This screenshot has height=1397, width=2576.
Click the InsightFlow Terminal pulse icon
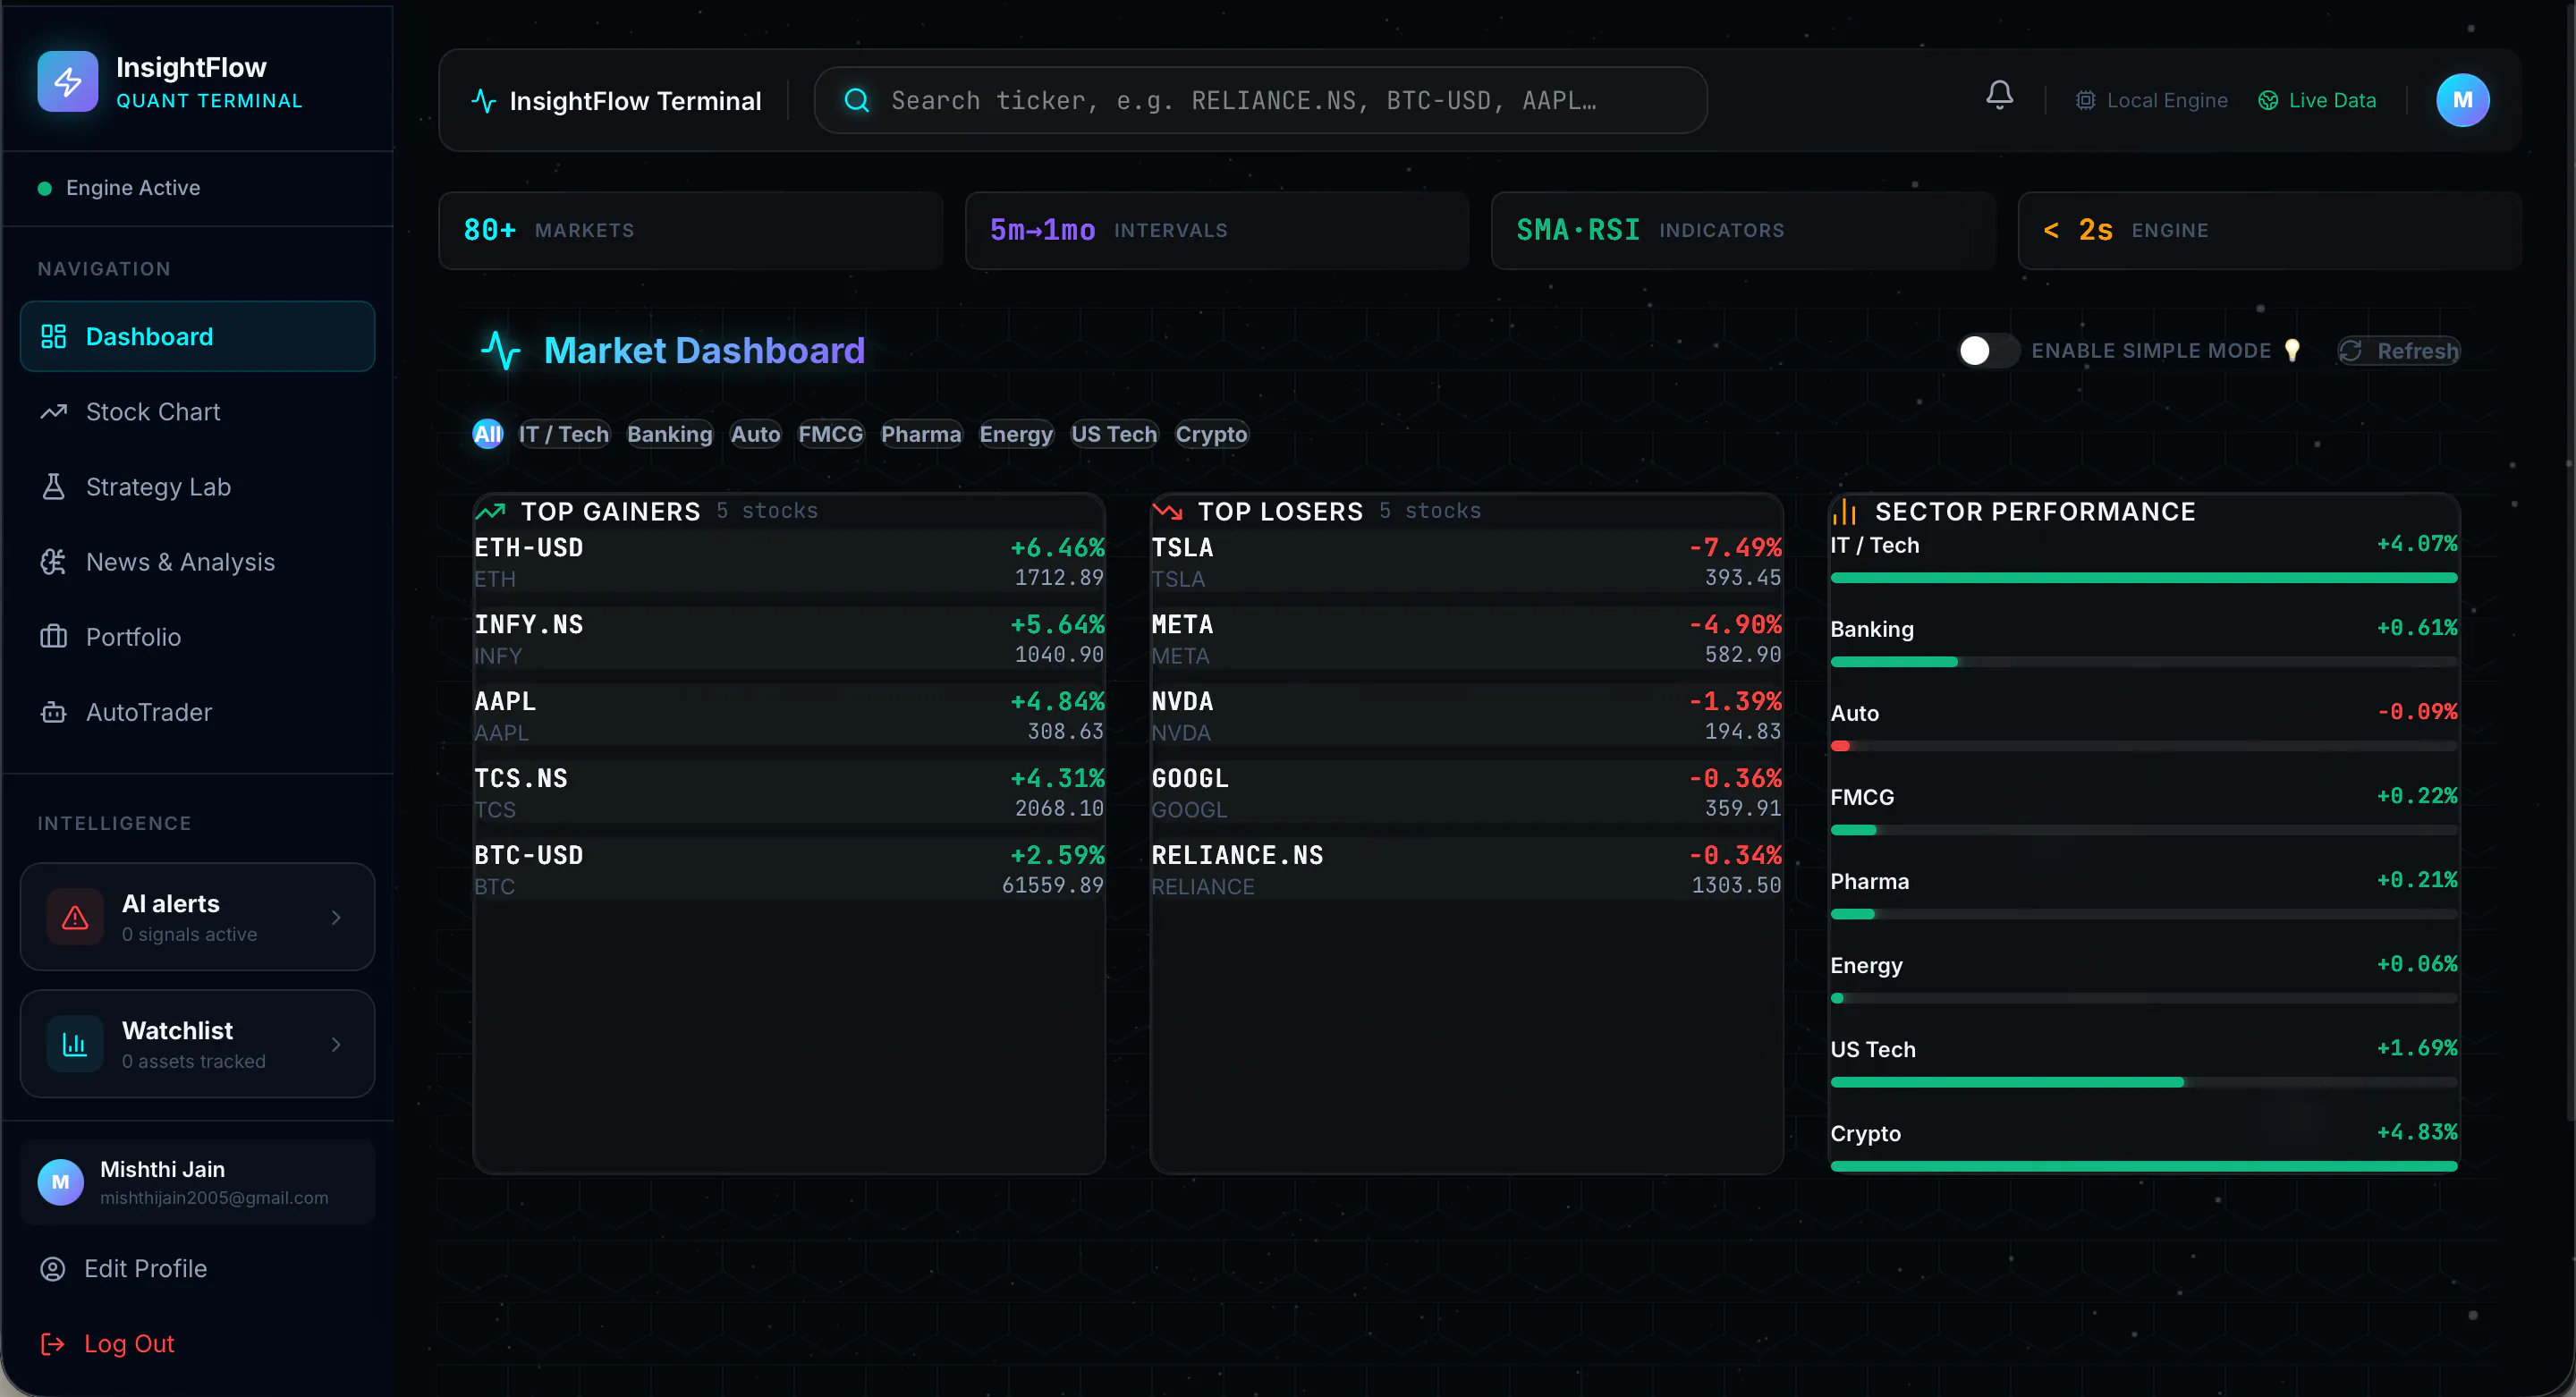tap(483, 101)
